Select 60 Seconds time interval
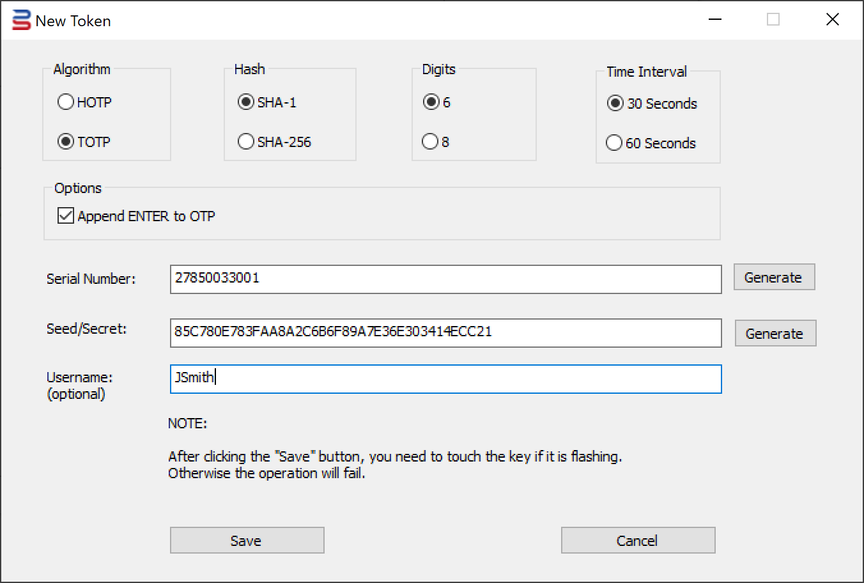This screenshot has width=864, height=583. (614, 143)
